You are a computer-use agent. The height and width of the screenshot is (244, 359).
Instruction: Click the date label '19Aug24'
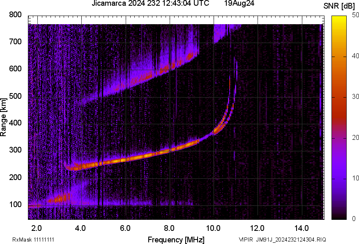tap(239, 3)
